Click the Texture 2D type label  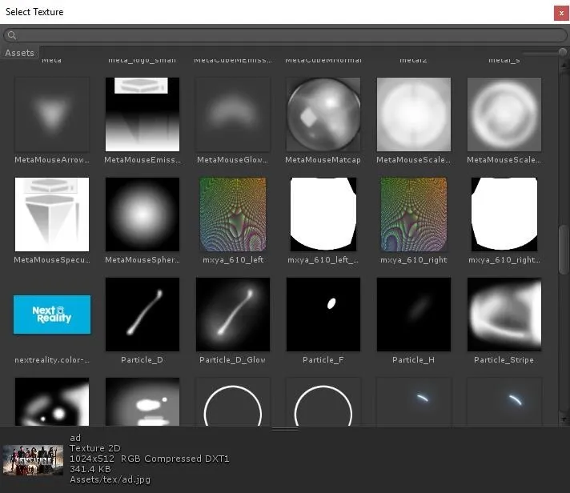click(x=95, y=448)
